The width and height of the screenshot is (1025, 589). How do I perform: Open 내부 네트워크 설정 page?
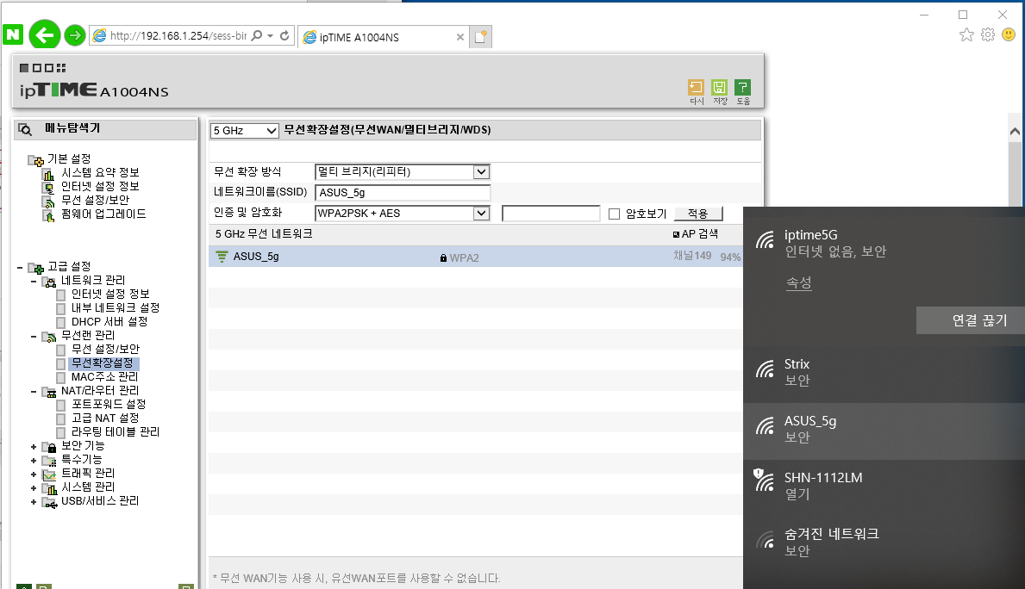115,307
